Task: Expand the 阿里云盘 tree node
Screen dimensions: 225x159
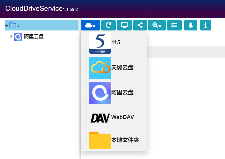Action: click(11, 36)
